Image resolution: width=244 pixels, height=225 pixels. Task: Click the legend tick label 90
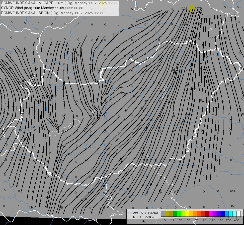pos(204,220)
